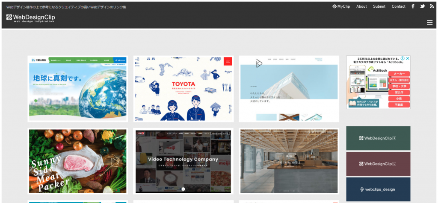Go to the About page
The image size is (438, 203).
tap(361, 6)
